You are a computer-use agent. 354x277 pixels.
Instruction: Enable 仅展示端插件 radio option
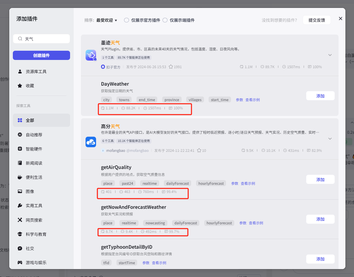click(x=165, y=20)
